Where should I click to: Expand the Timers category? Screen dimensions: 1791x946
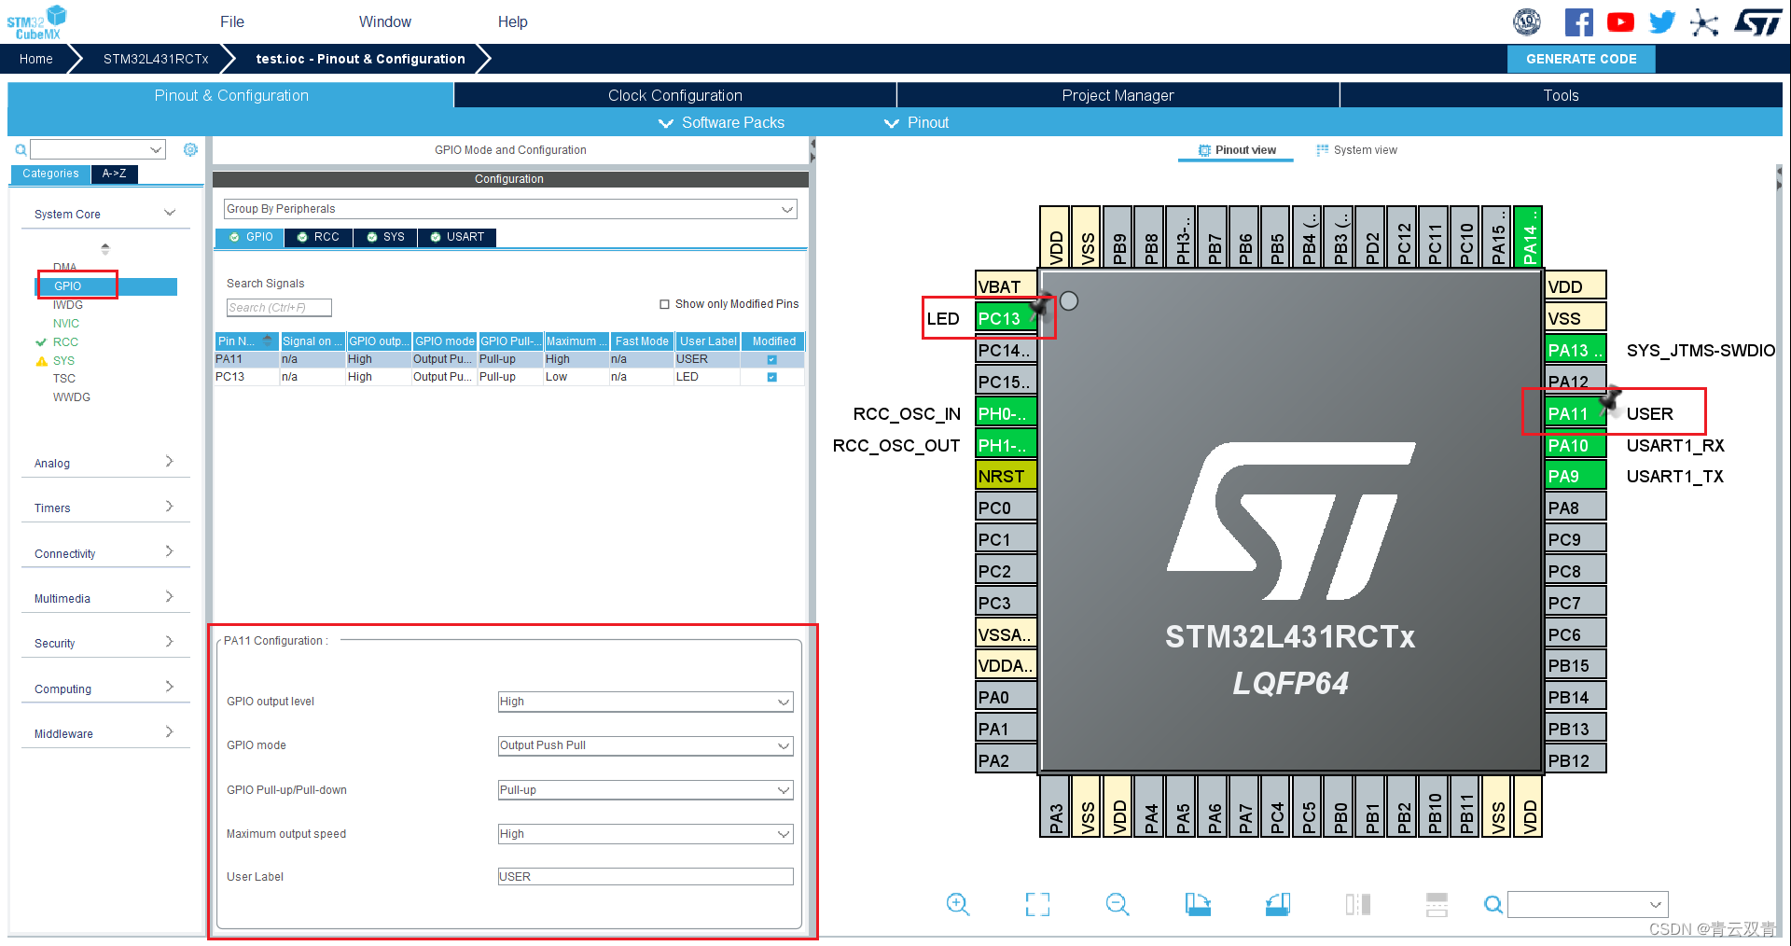coord(105,508)
